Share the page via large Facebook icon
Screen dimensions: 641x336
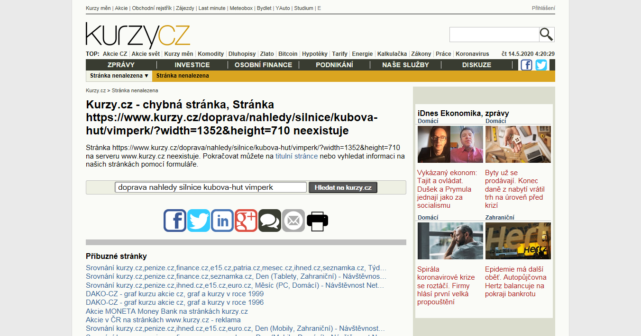(175, 221)
